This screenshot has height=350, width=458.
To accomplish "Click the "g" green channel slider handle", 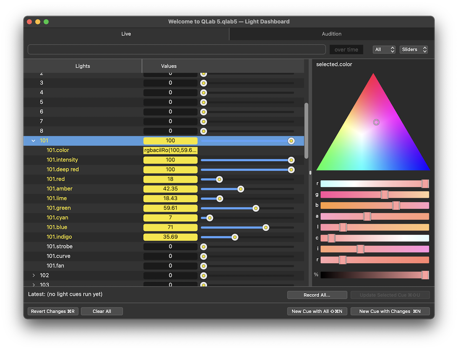I will (x=384, y=194).
